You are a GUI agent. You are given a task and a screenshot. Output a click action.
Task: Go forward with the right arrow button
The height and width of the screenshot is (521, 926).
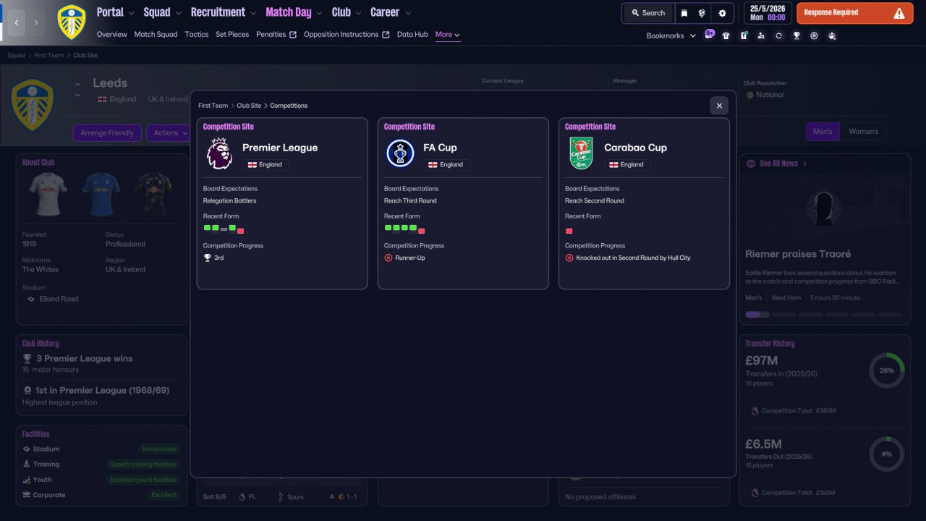[x=37, y=22]
